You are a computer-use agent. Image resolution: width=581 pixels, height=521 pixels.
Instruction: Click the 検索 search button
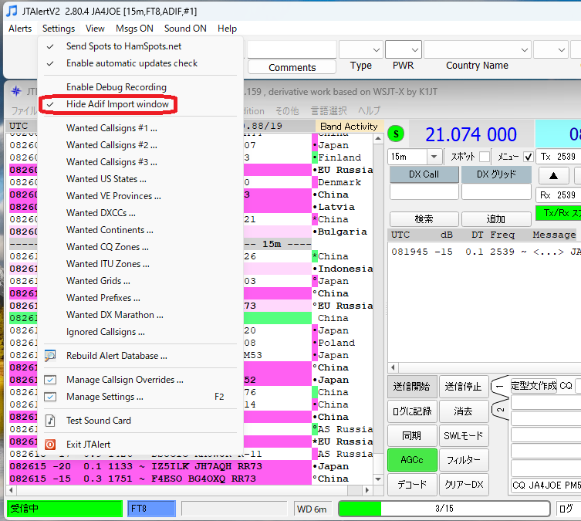click(x=424, y=219)
